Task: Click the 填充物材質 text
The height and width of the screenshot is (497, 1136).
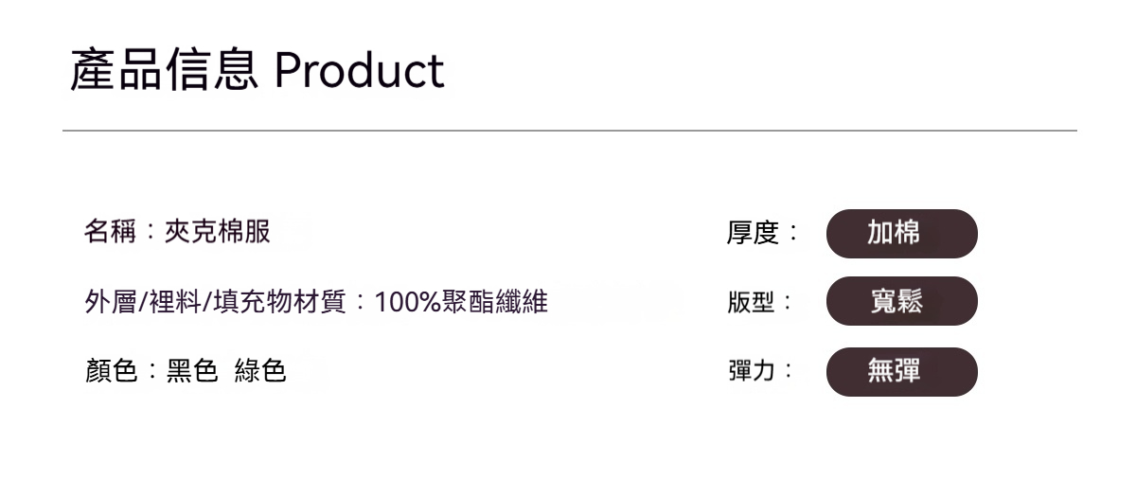Action: (279, 303)
